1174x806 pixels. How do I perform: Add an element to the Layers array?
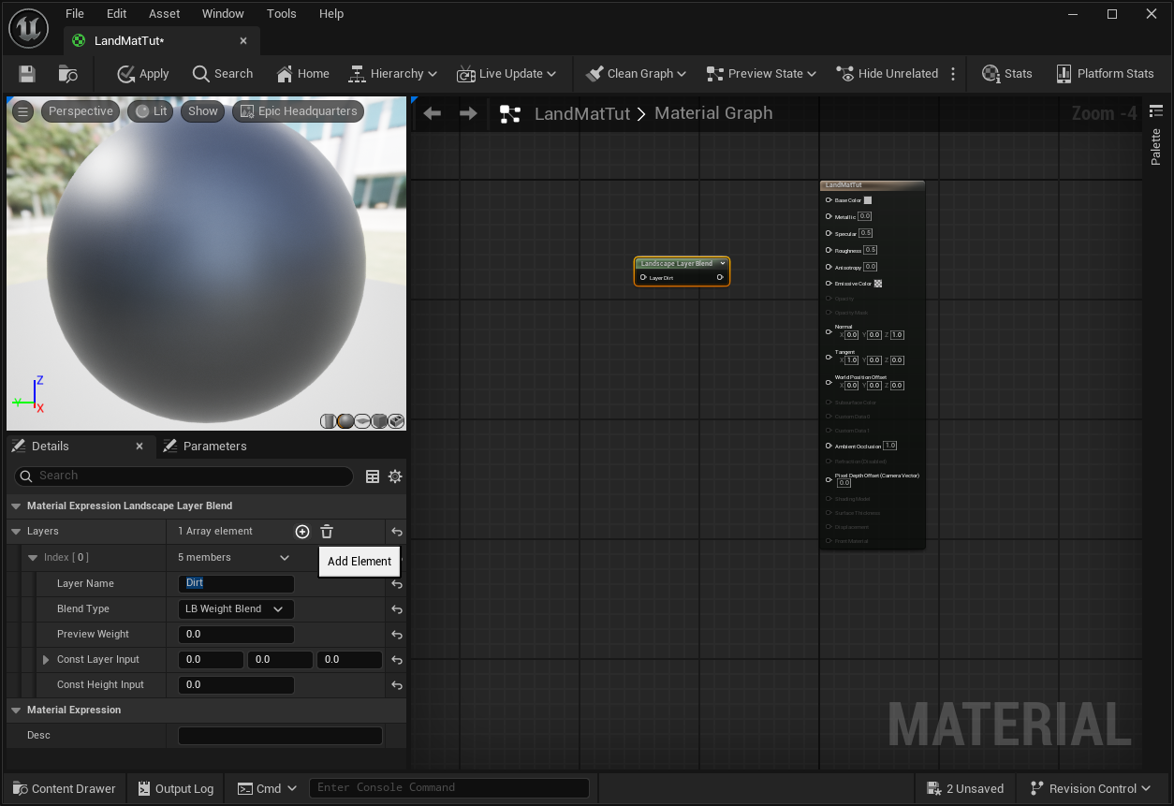pyautogui.click(x=302, y=532)
